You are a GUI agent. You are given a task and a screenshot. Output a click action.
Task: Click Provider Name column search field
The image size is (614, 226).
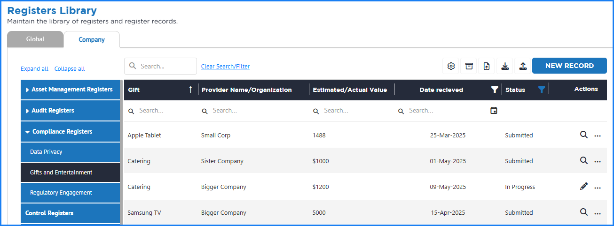click(254, 111)
